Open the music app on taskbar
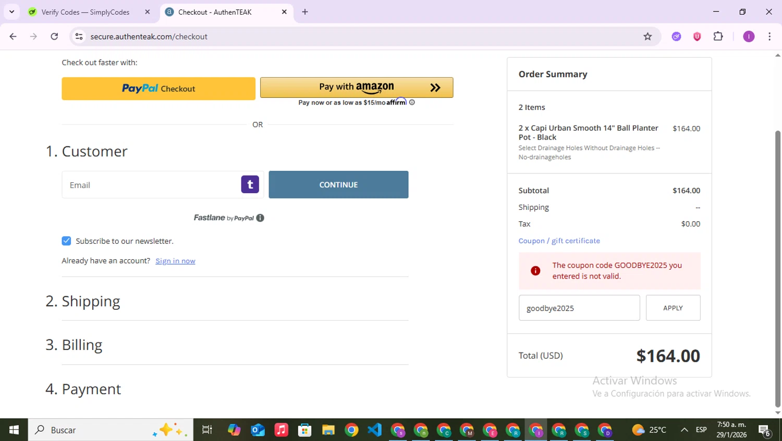This screenshot has height=441, width=782. 281,430
